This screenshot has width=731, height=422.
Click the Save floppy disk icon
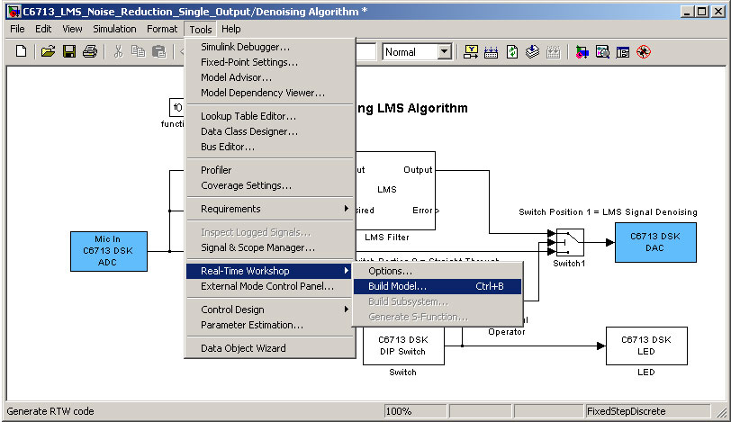(69, 51)
